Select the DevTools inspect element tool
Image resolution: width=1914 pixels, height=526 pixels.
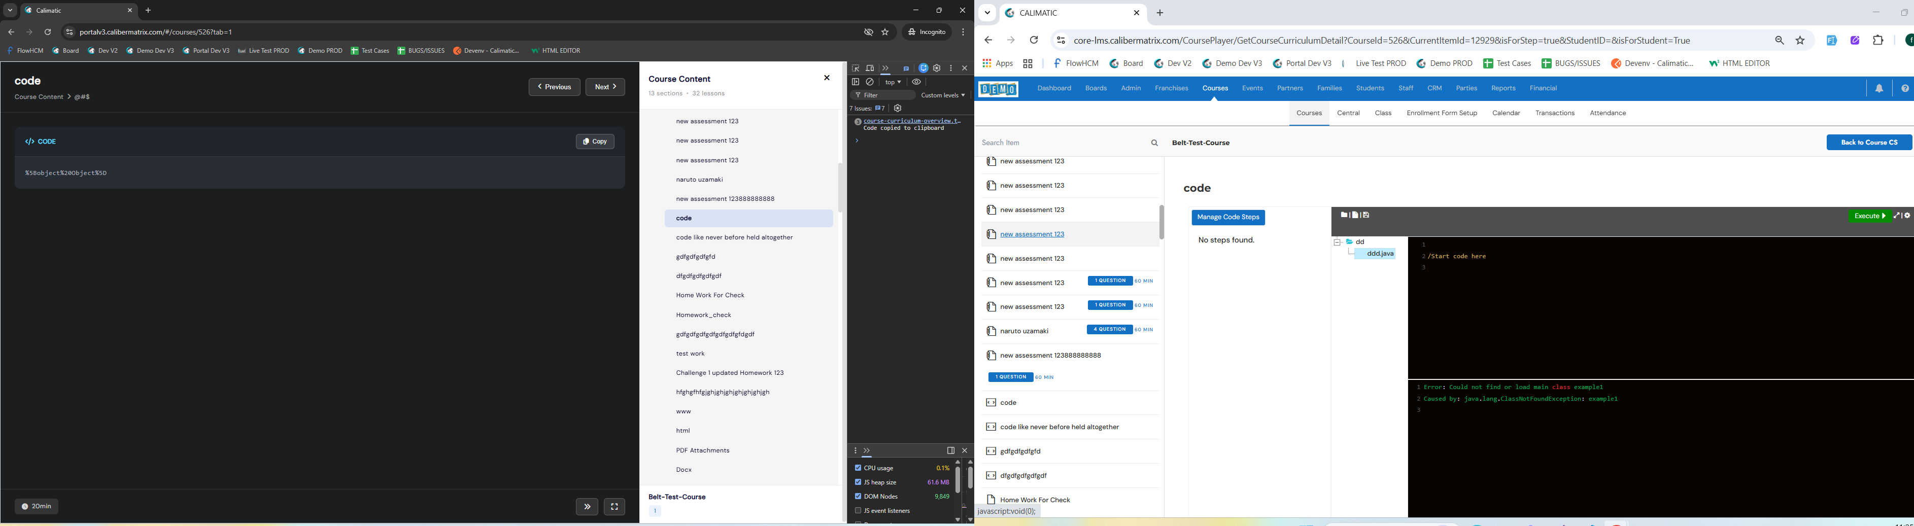click(x=856, y=68)
